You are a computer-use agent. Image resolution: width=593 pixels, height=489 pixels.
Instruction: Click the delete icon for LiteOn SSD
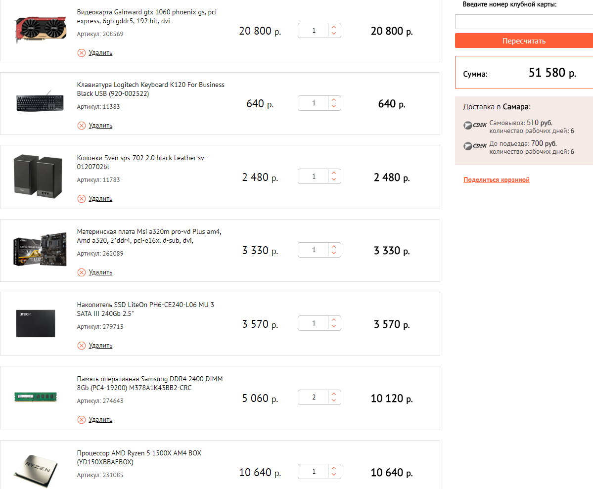pos(82,346)
